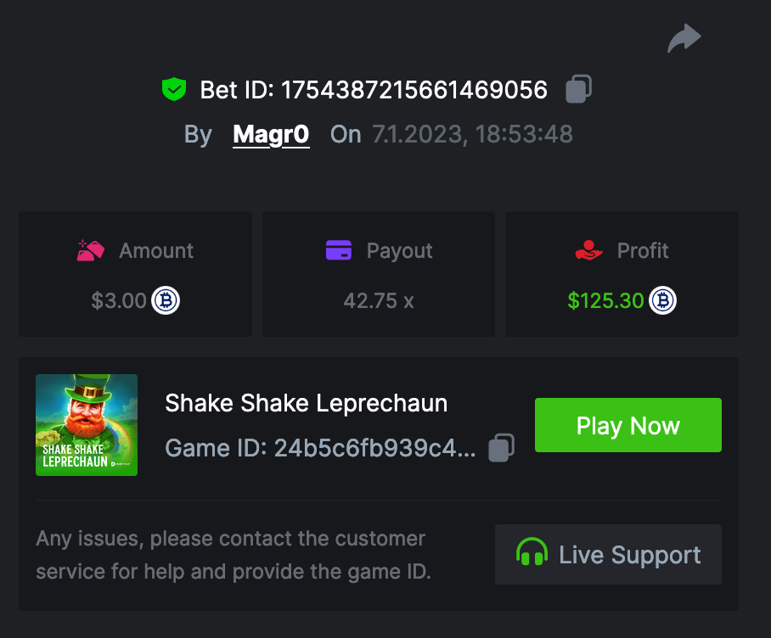Click the green verified shield icon
Image resolution: width=771 pixels, height=638 pixels.
174,89
